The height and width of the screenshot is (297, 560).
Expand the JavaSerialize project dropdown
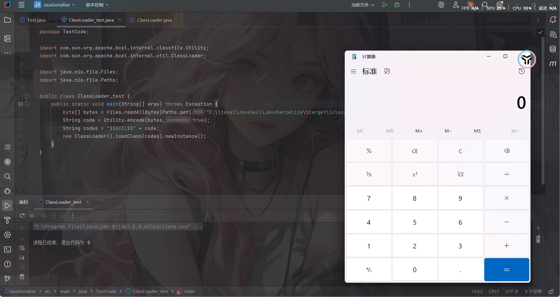coord(55,5)
